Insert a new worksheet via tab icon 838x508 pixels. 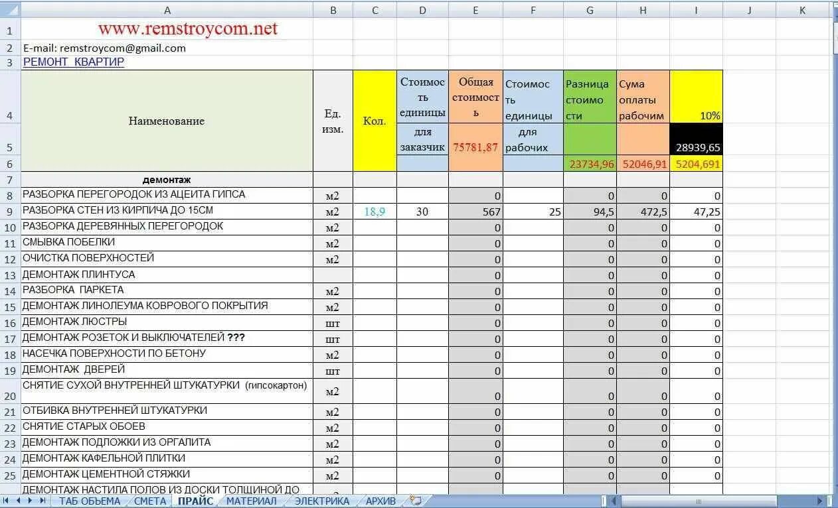416,501
